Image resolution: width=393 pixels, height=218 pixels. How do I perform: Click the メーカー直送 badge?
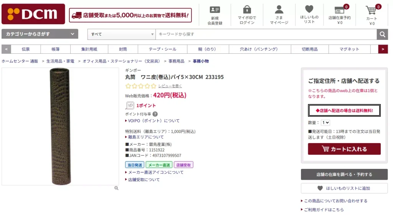click(159, 165)
